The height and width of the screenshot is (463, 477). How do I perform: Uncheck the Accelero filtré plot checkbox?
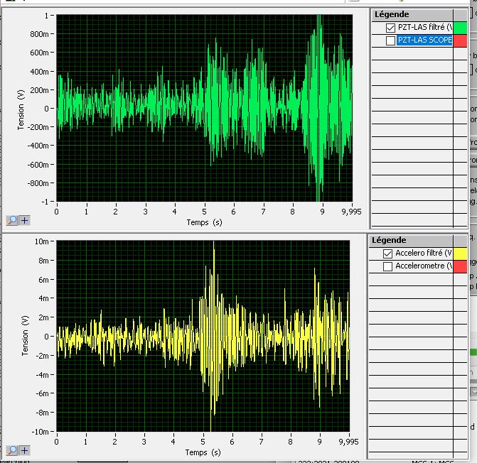coord(388,253)
